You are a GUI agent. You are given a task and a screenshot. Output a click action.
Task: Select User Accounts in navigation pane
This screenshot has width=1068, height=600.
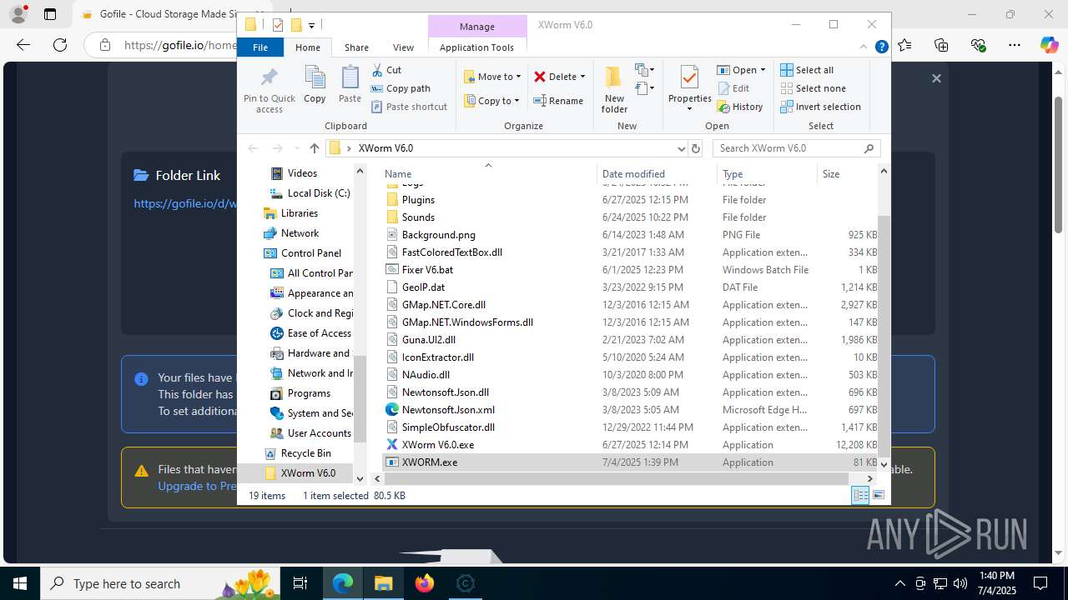310,432
